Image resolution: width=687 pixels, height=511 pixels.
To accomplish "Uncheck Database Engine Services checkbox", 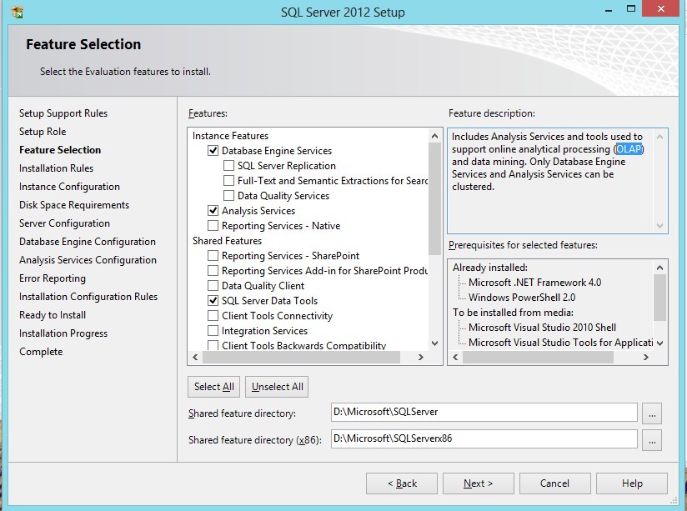I will click(x=213, y=151).
